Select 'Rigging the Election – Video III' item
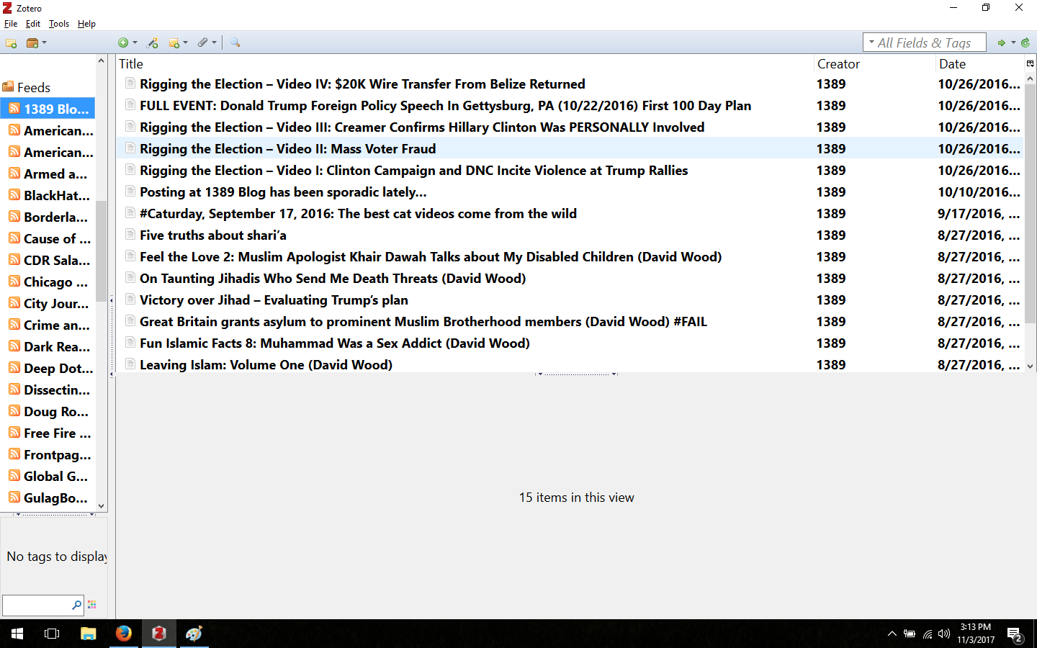Screen dimensions: 1037x648 pos(570,127)
